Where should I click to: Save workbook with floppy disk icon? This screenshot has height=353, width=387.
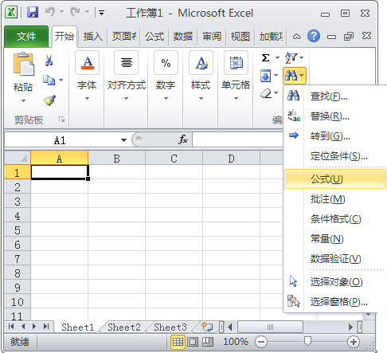[33, 12]
